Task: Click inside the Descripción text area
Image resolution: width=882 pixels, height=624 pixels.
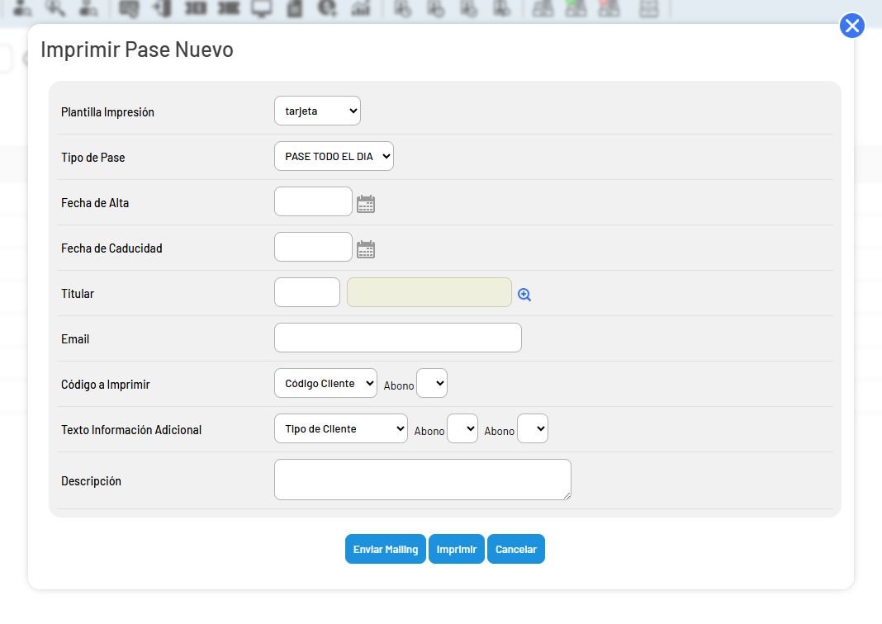Action: pyautogui.click(x=423, y=480)
